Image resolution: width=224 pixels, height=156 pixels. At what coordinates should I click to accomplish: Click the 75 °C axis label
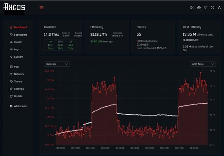pos(212,71)
